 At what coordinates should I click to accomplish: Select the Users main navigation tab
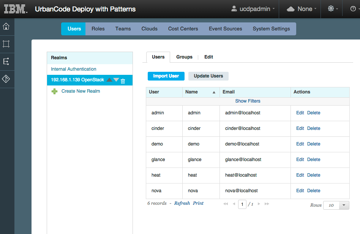(x=74, y=29)
